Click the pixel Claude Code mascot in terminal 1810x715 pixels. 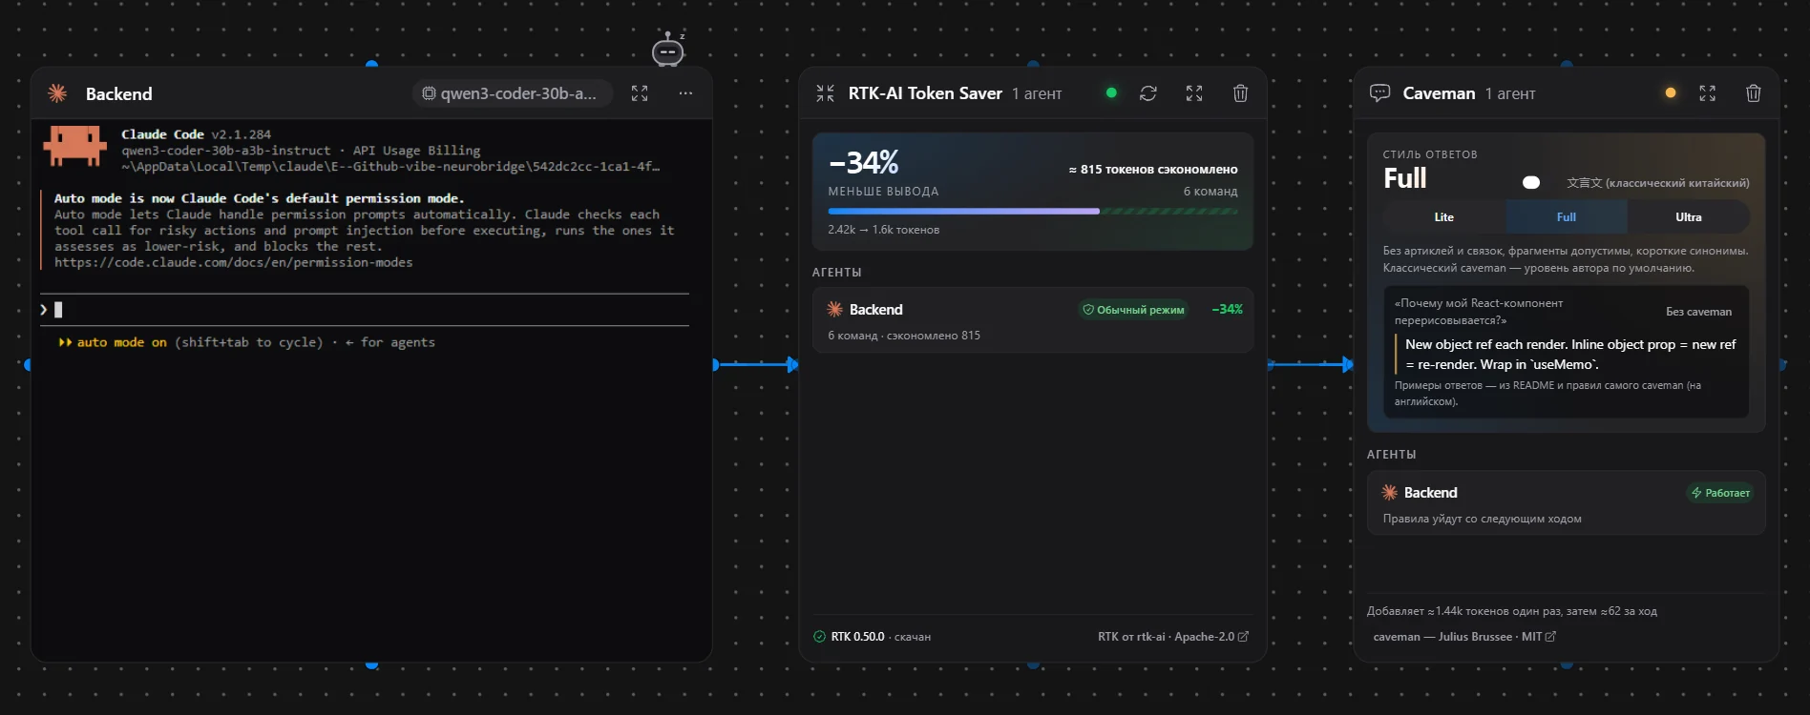coord(74,147)
